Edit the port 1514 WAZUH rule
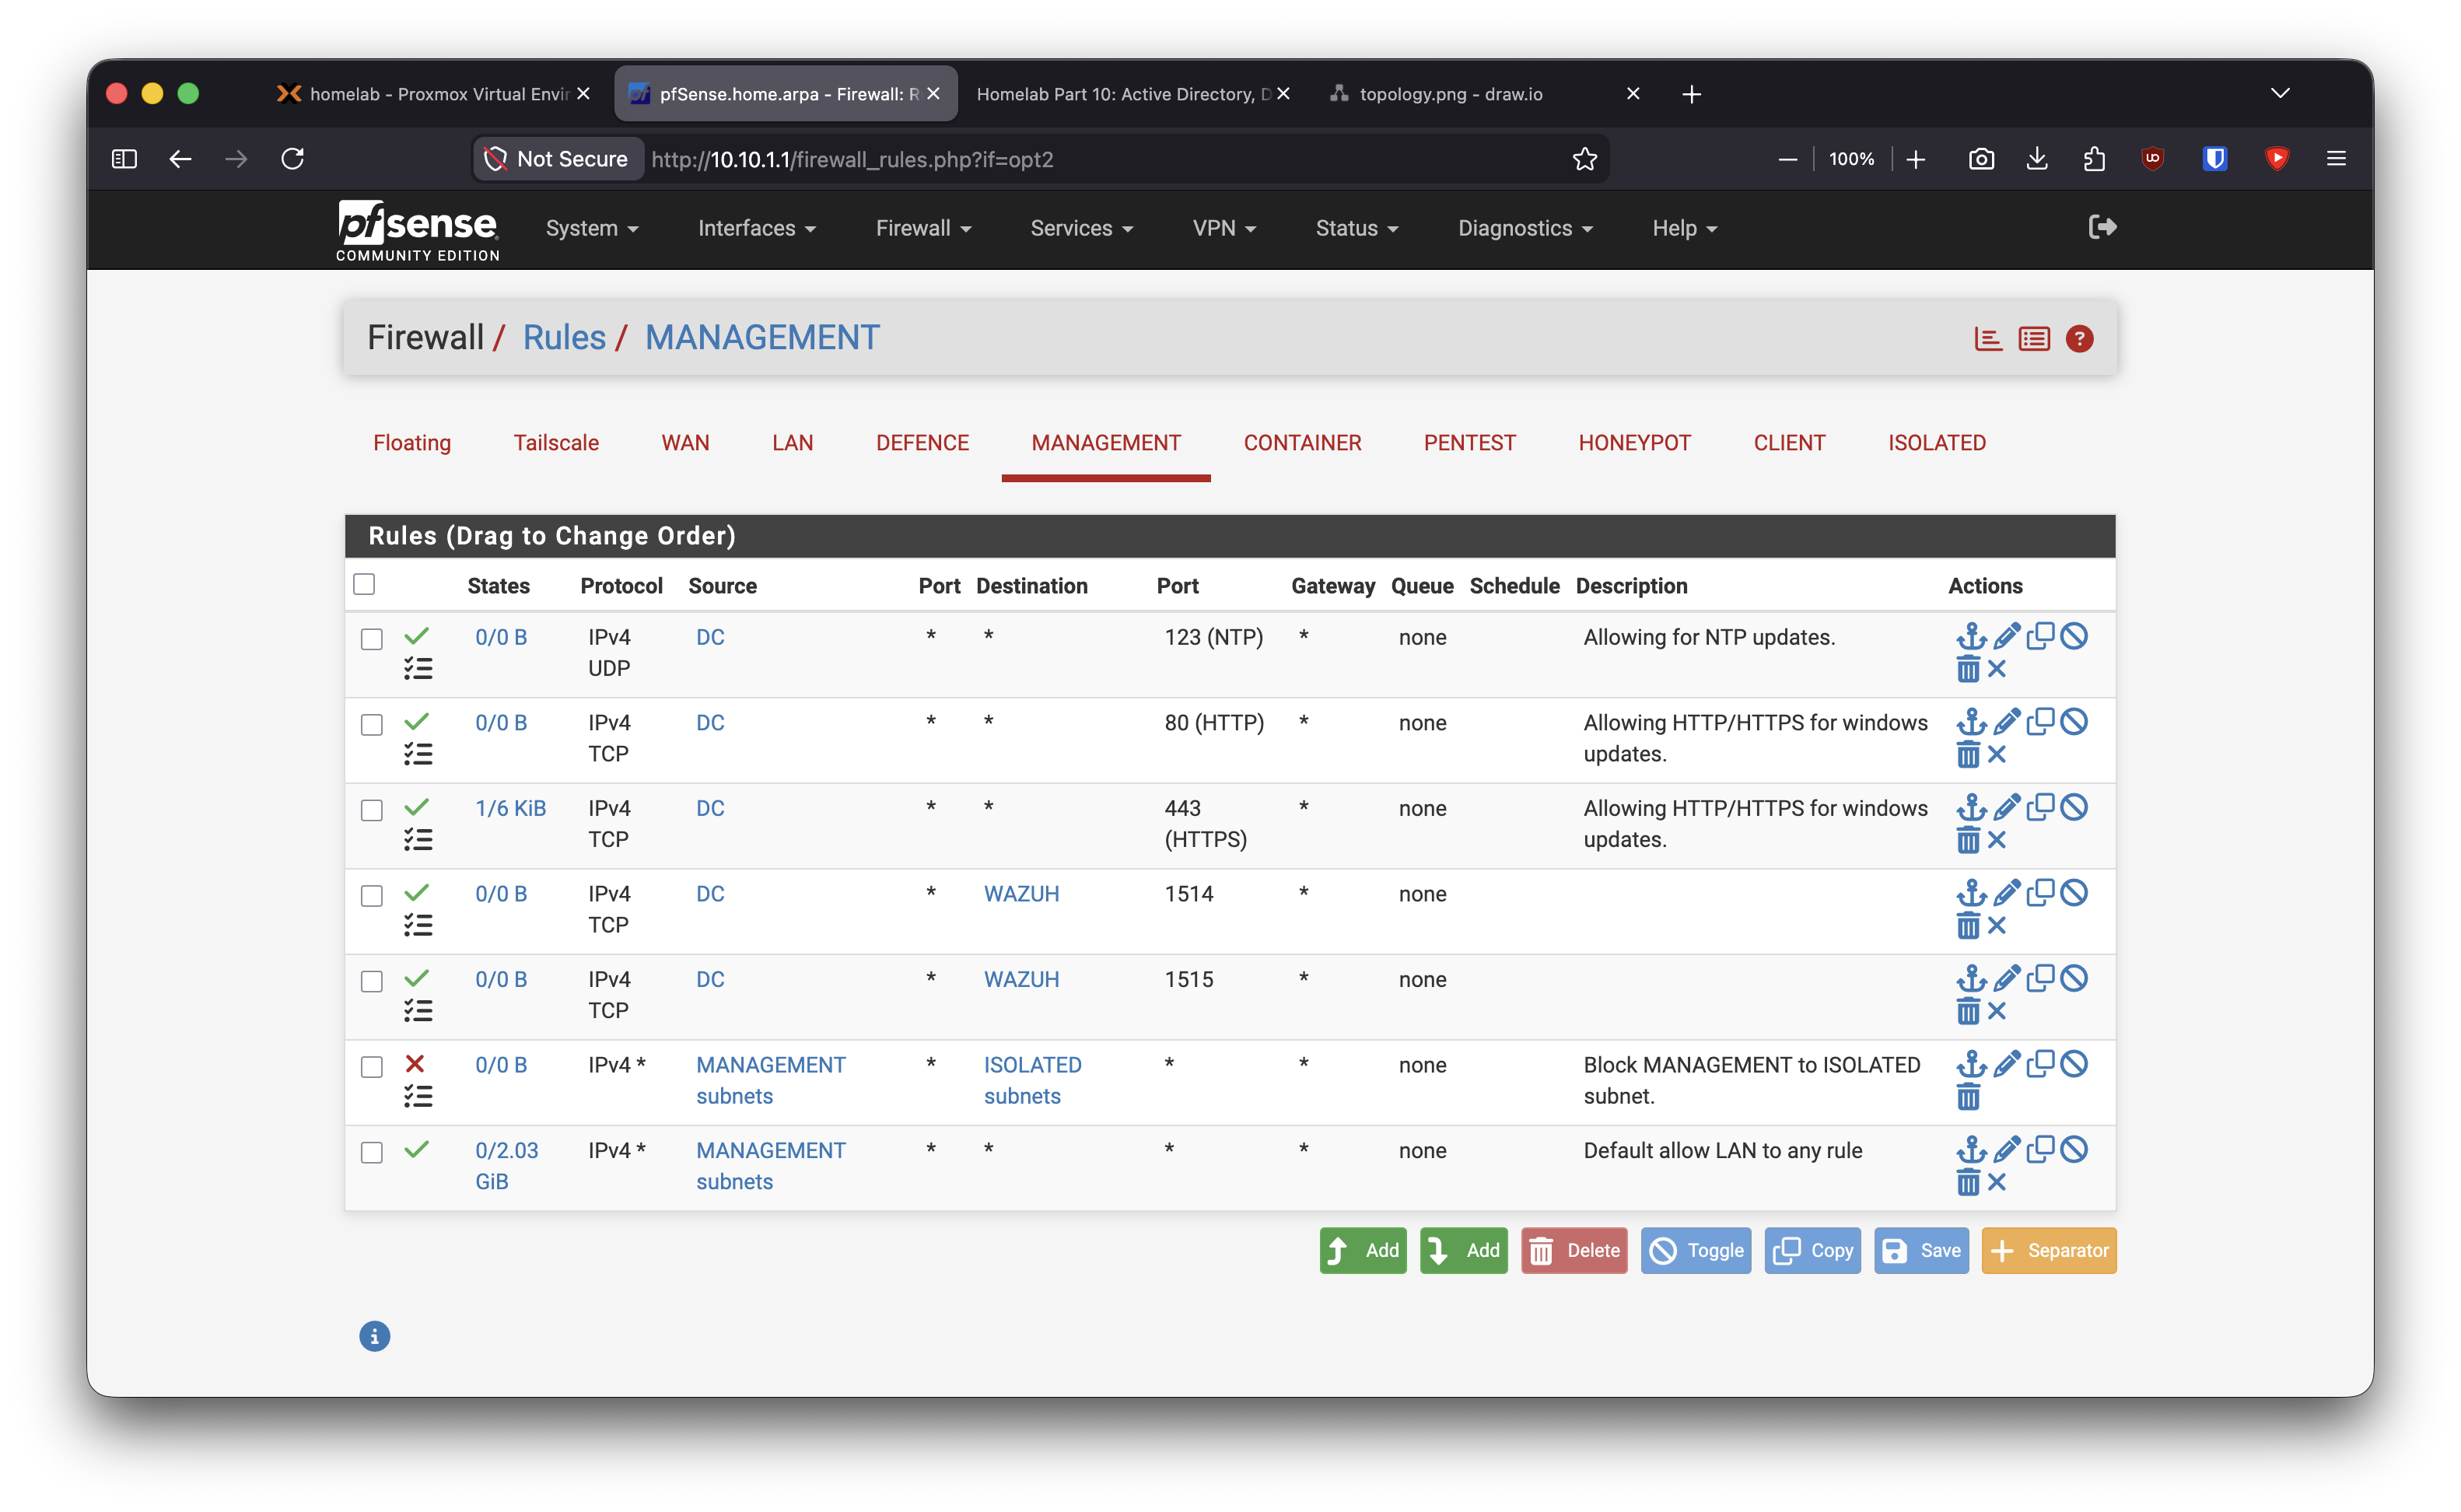This screenshot has width=2461, height=1512. click(2006, 893)
